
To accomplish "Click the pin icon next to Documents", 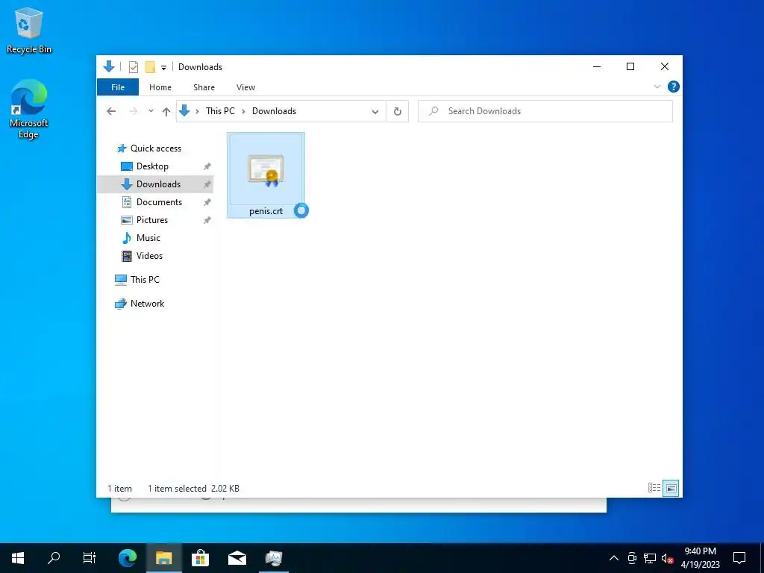I will [207, 202].
